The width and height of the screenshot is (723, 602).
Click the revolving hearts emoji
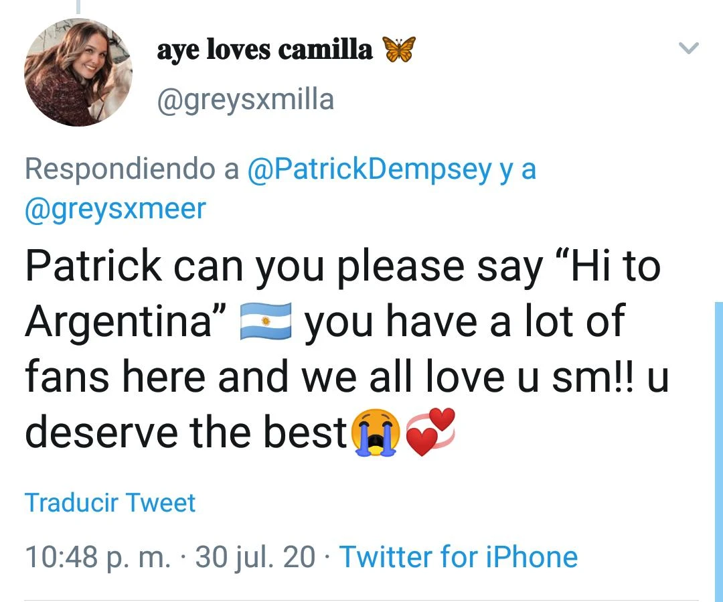[x=430, y=432]
